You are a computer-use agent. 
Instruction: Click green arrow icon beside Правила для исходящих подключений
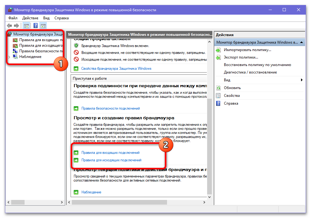point(76,160)
